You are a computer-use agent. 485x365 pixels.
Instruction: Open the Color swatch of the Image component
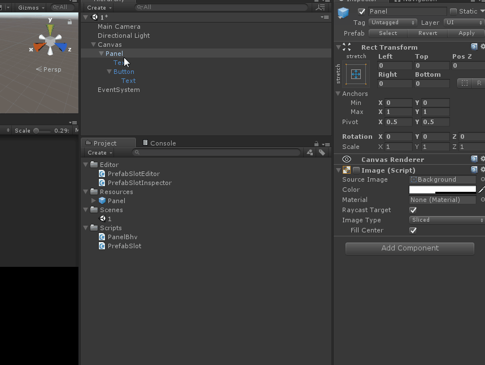[x=442, y=190]
